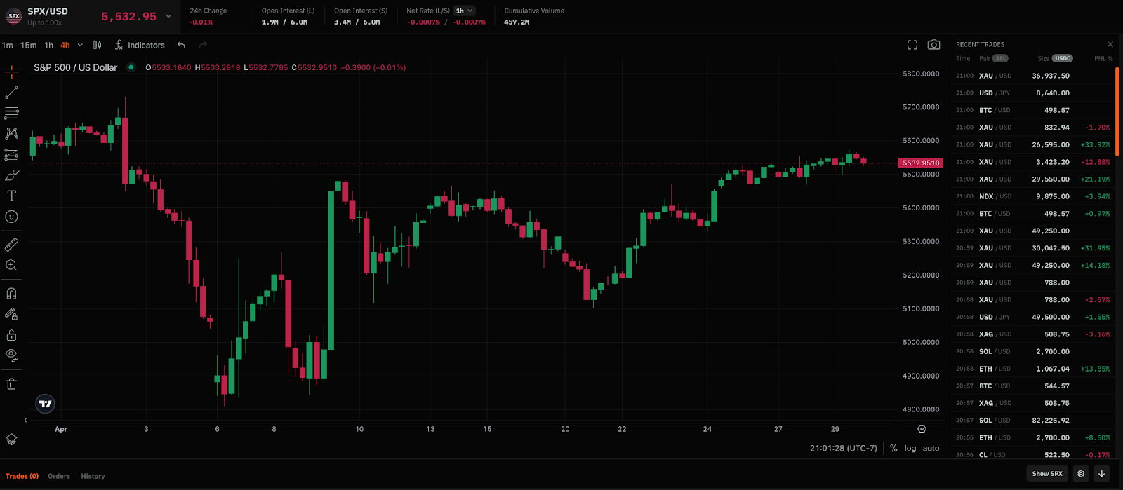Open the forecasting and measurement tools
This screenshot has height=490, width=1123.
12,154
